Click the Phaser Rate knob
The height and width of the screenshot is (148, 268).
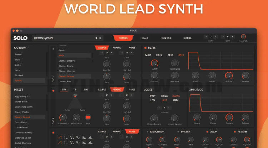click(190, 140)
